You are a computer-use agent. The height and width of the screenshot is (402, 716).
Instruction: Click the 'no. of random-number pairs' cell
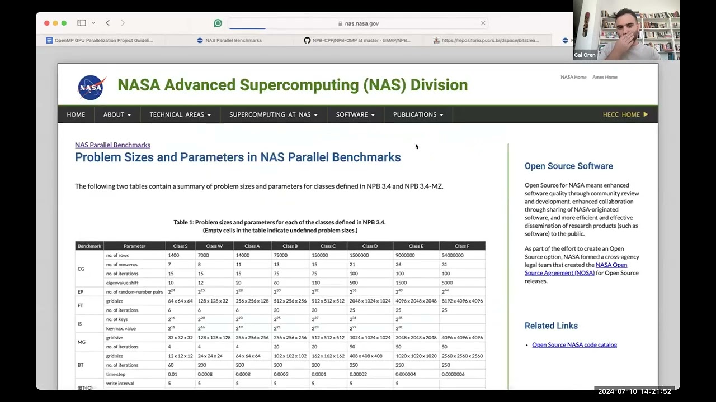133,291
